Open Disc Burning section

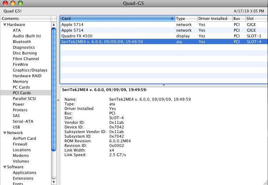tap(25, 53)
